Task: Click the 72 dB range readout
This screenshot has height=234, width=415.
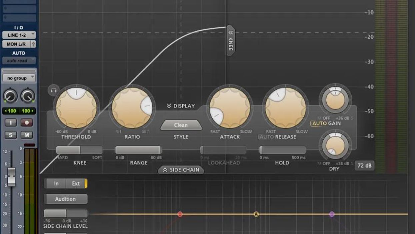Action: [364, 166]
